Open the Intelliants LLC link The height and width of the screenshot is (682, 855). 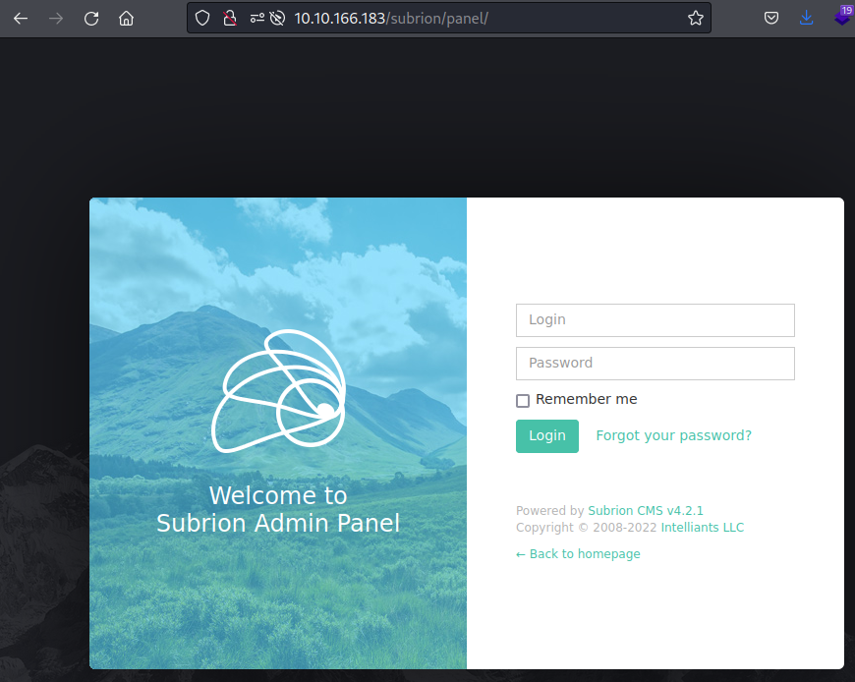703,527
